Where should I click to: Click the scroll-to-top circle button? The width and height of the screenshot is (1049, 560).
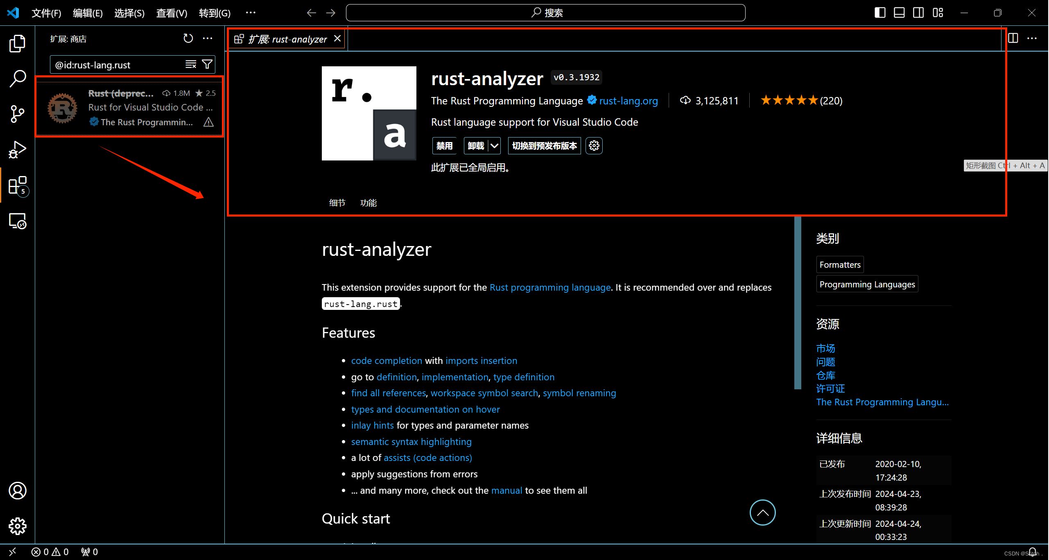762,513
